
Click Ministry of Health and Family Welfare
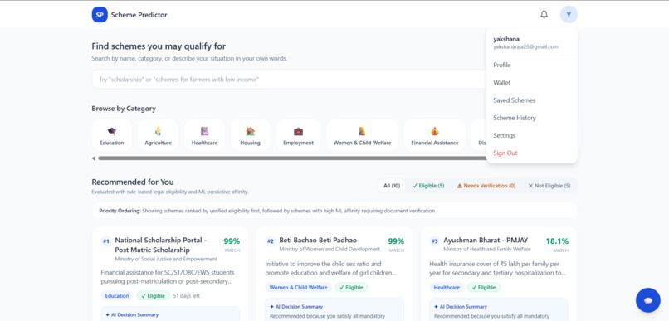click(x=487, y=249)
